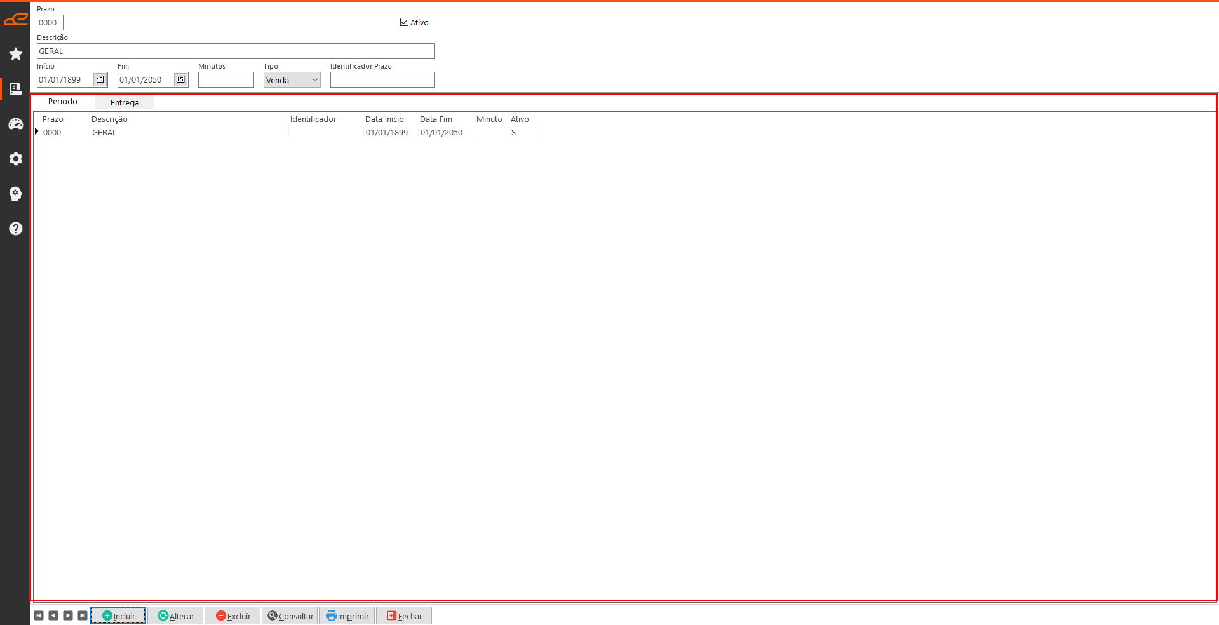The image size is (1219, 625).
Task: Go to the next record
Action: pos(68,615)
